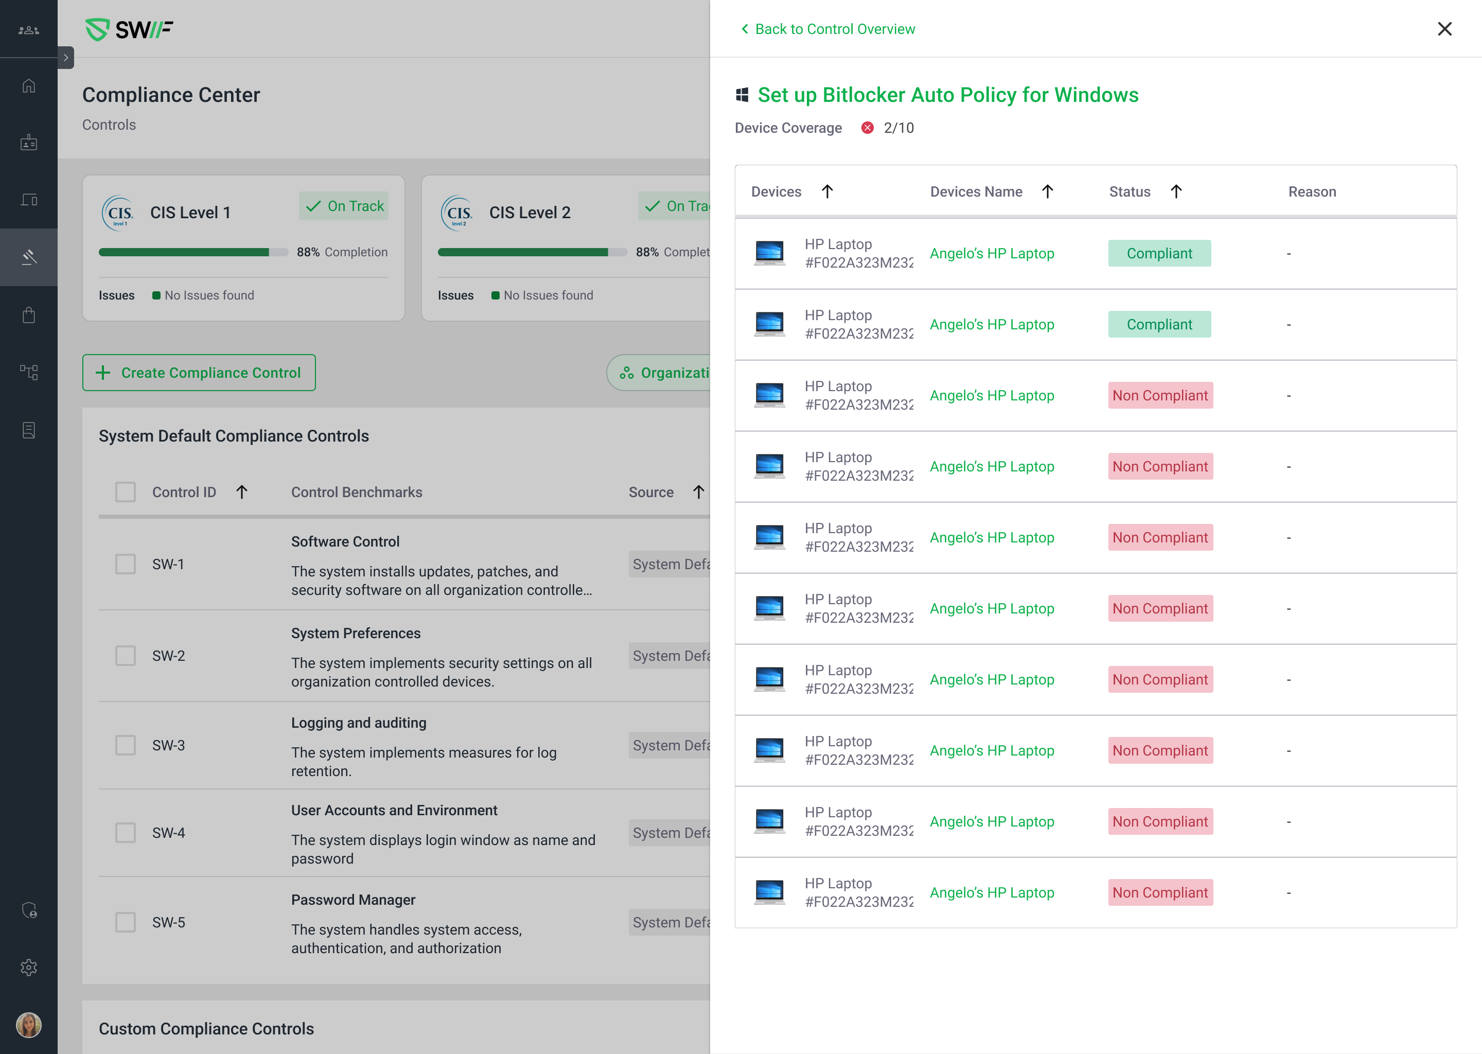Go back to Control Overview
Viewport: 1482px width, 1054px height.
click(828, 29)
